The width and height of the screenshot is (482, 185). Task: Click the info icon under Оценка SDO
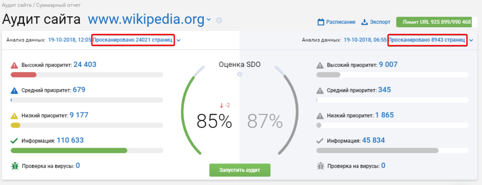pyautogui.click(x=240, y=74)
